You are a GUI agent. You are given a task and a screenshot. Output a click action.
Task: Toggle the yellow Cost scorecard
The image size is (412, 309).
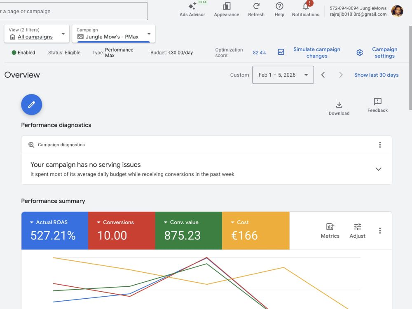[x=256, y=231]
